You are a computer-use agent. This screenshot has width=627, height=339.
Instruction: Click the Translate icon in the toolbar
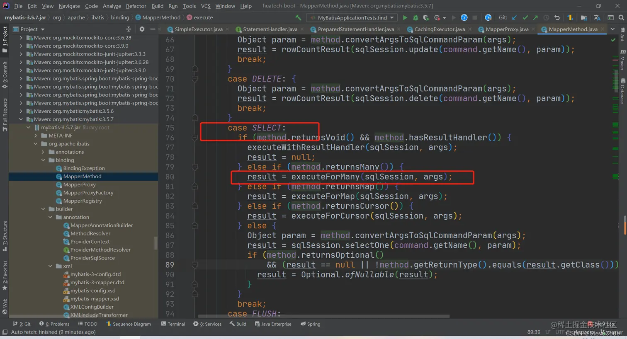pos(597,17)
